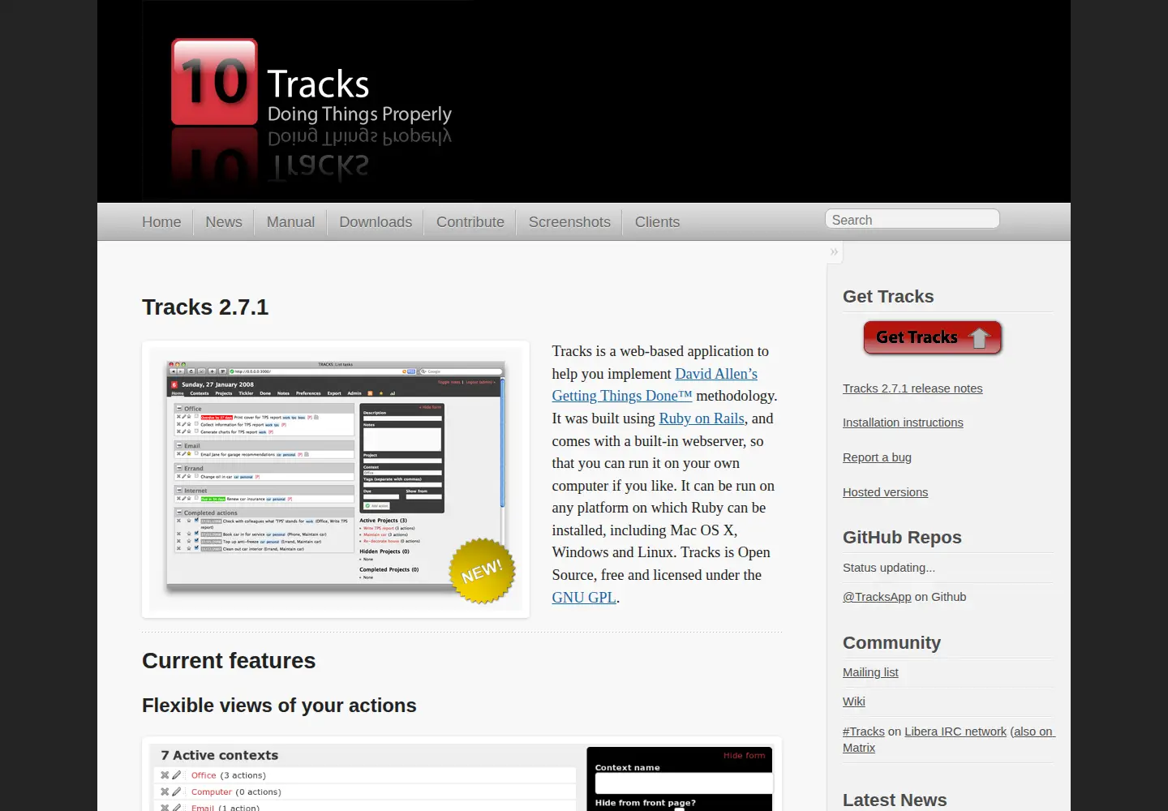Image resolution: width=1168 pixels, height=811 pixels.
Task: Open the Hosted versions link
Action: 885,492
